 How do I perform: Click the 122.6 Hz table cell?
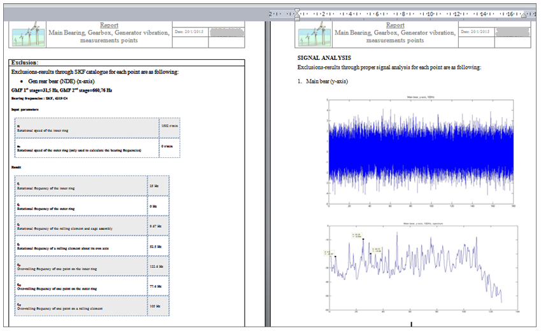[x=158, y=266]
